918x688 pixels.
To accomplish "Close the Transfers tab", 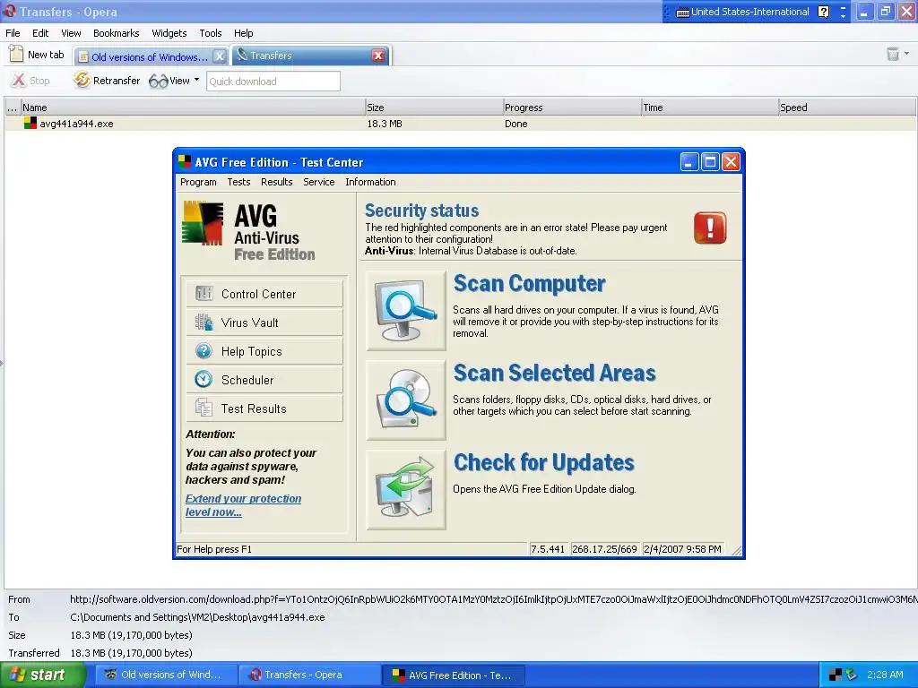I will click(x=378, y=56).
